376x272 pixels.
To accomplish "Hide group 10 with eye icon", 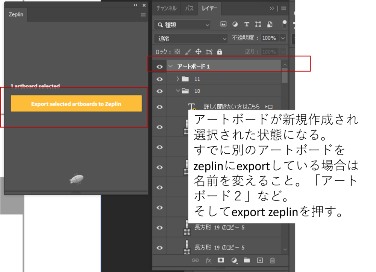I will [160, 91].
